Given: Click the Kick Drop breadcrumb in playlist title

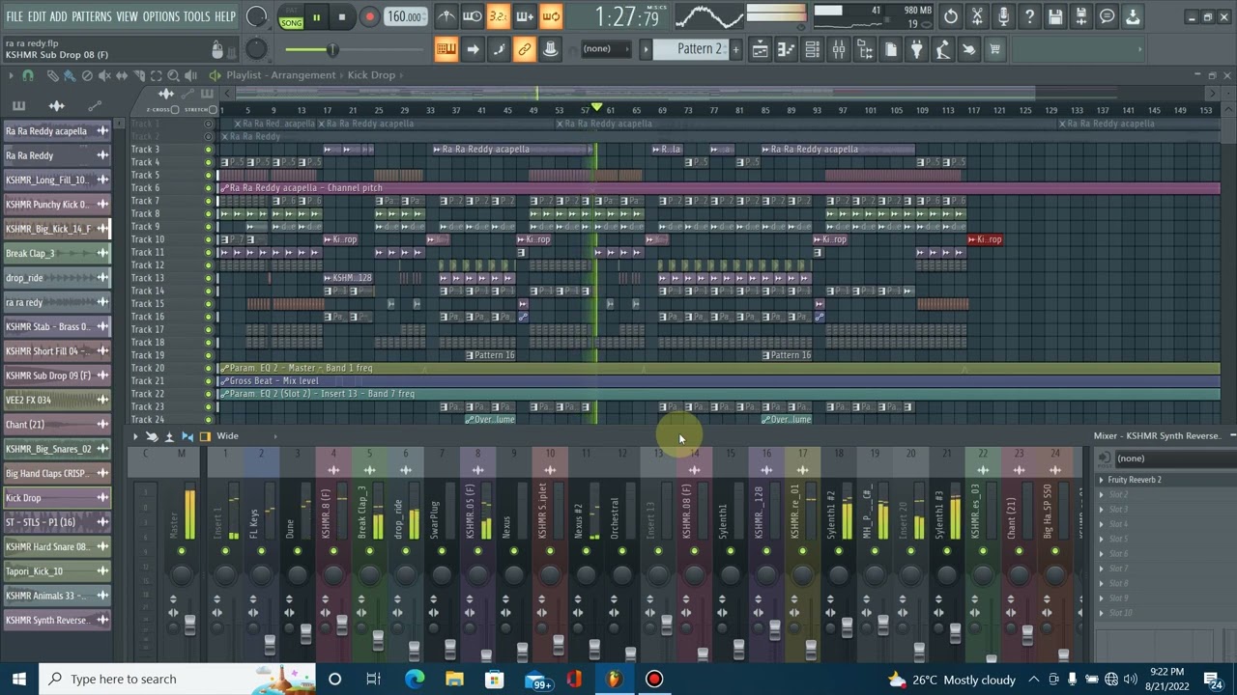Looking at the screenshot, I should [x=372, y=75].
